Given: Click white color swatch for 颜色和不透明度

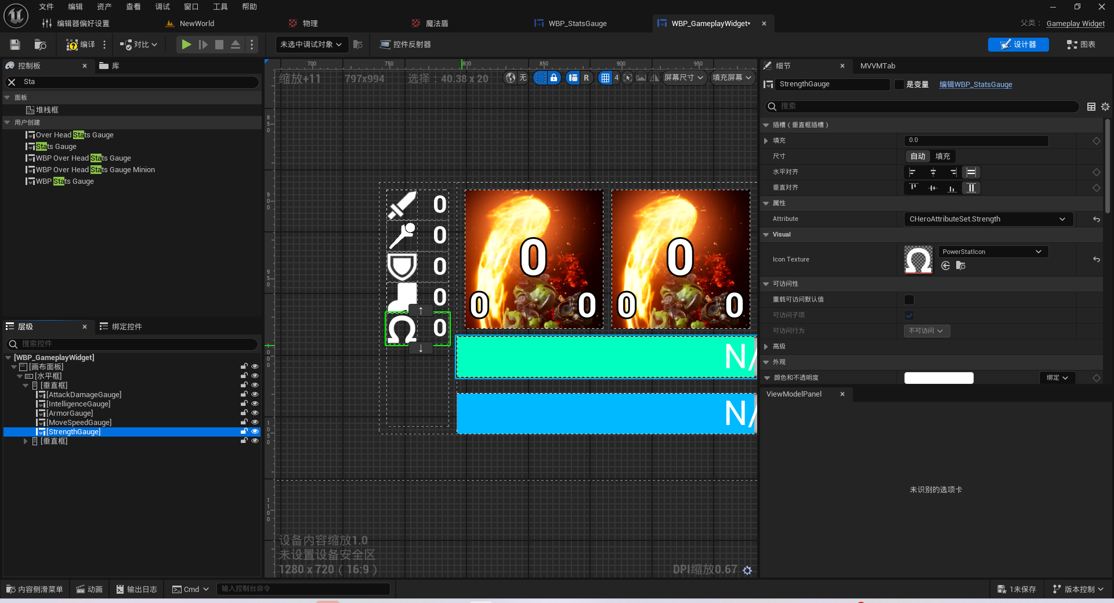Looking at the screenshot, I should click(939, 378).
